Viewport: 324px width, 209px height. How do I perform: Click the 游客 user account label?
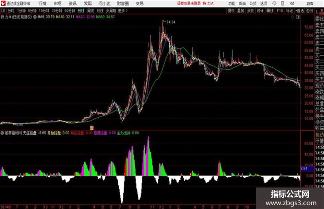(310, 3)
